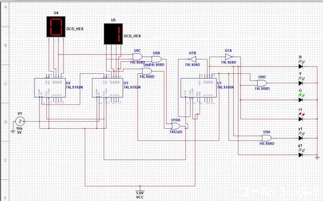Viewport: 323px width, 201px height.
Task: Click the U3 74LS192N counter chip
Action: pos(107,88)
